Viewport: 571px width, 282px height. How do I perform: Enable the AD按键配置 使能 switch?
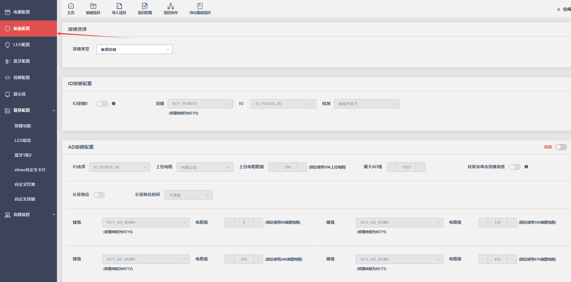point(561,147)
